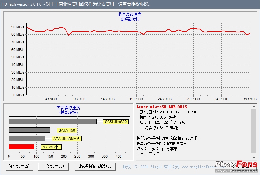
Task: Click the HD Tach version 3.0.1.0 title
Action: [21, 4]
